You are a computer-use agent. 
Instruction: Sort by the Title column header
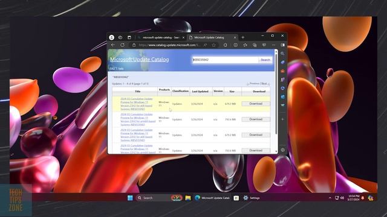[x=138, y=91]
